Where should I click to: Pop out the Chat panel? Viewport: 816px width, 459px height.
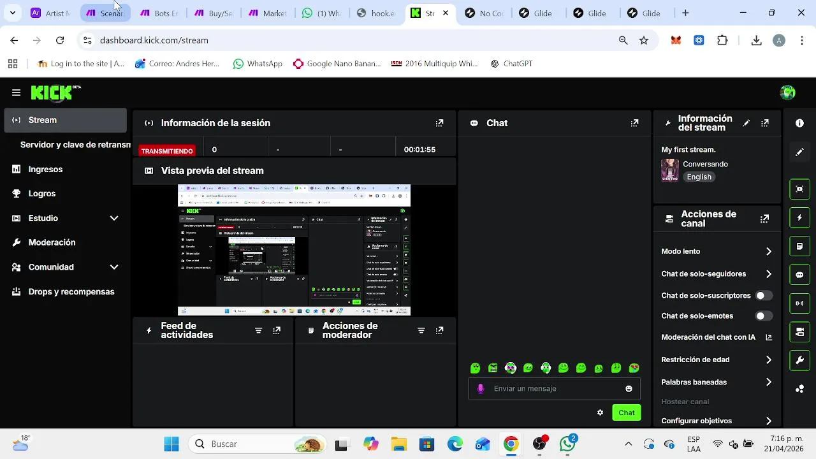(x=634, y=123)
